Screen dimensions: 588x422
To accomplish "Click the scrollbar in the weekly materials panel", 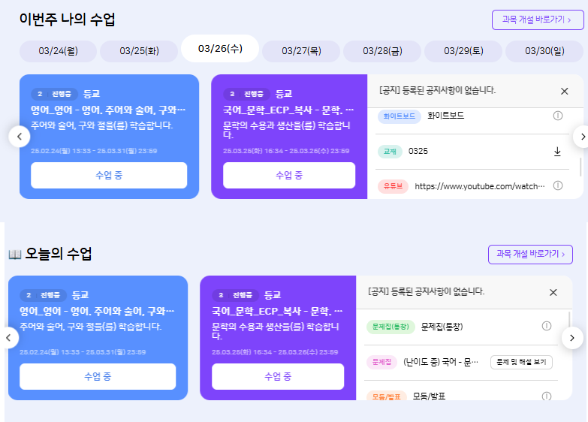I will [x=580, y=166].
